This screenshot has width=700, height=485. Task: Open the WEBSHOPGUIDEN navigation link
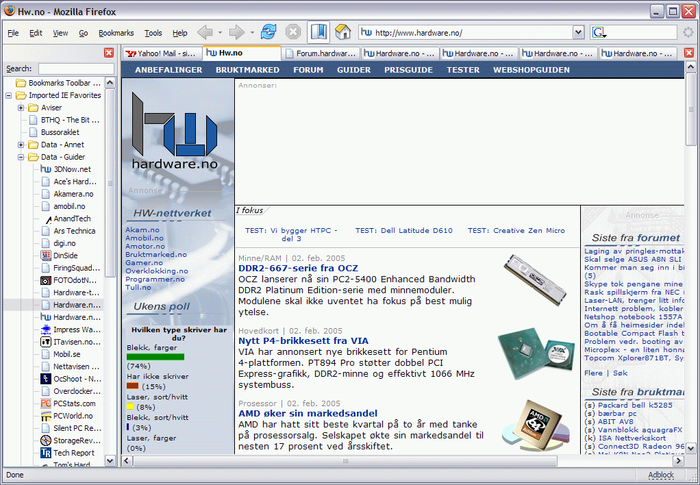(x=532, y=70)
